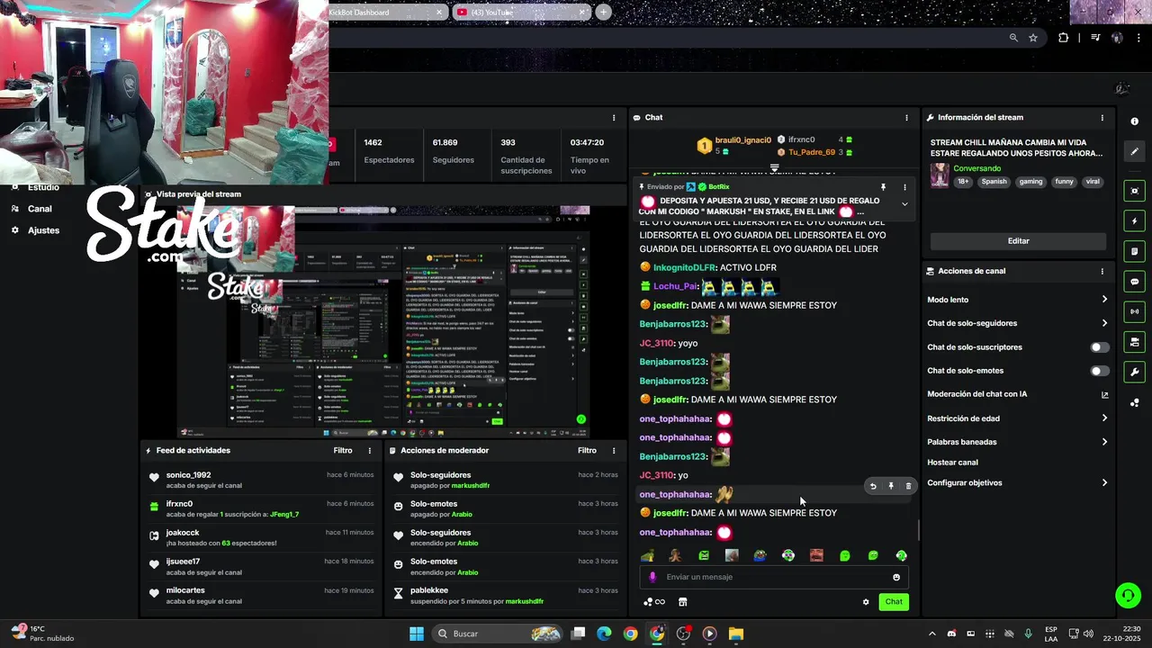Reply to the hovered one_tophahahaa message
Viewport: 1152px width, 648px height.
tap(872, 486)
